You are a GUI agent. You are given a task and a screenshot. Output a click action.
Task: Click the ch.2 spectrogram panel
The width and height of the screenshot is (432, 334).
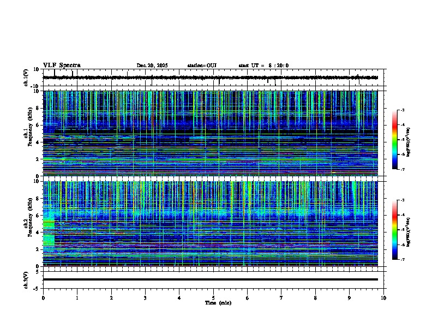(210, 224)
